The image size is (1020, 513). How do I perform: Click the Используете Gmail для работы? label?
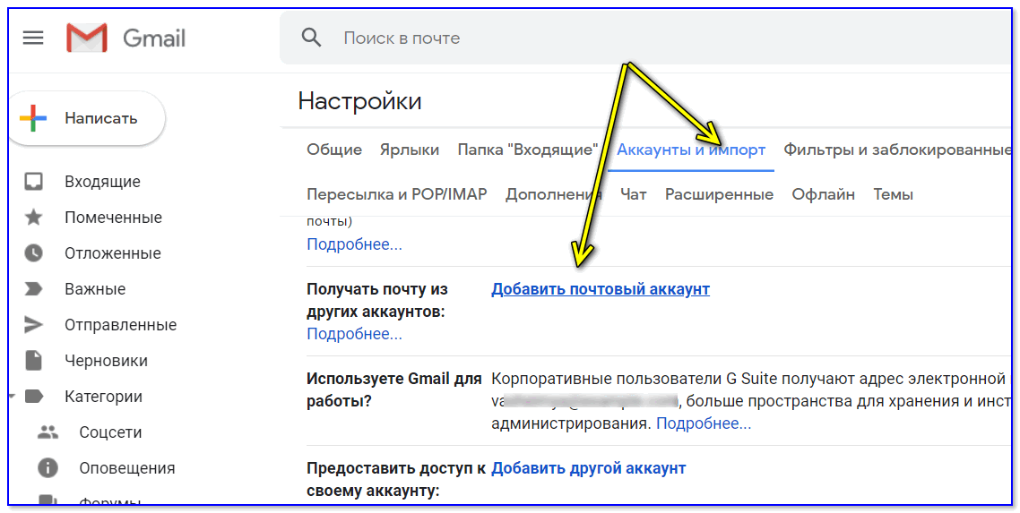394,389
